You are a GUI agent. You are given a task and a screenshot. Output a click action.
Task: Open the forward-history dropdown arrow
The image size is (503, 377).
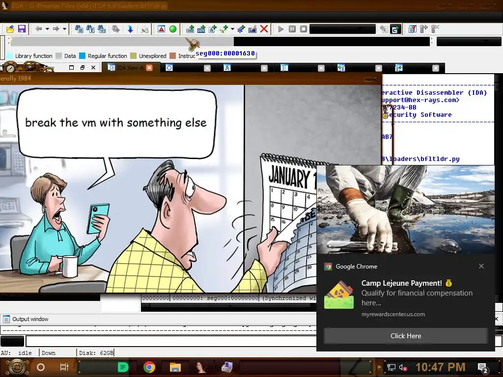[x=64, y=29]
